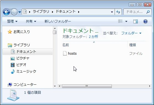Select コンピューター in navigation pane

point(25,84)
